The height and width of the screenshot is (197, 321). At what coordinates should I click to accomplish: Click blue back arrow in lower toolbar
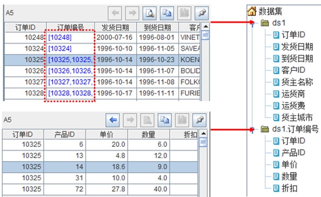pos(113,120)
